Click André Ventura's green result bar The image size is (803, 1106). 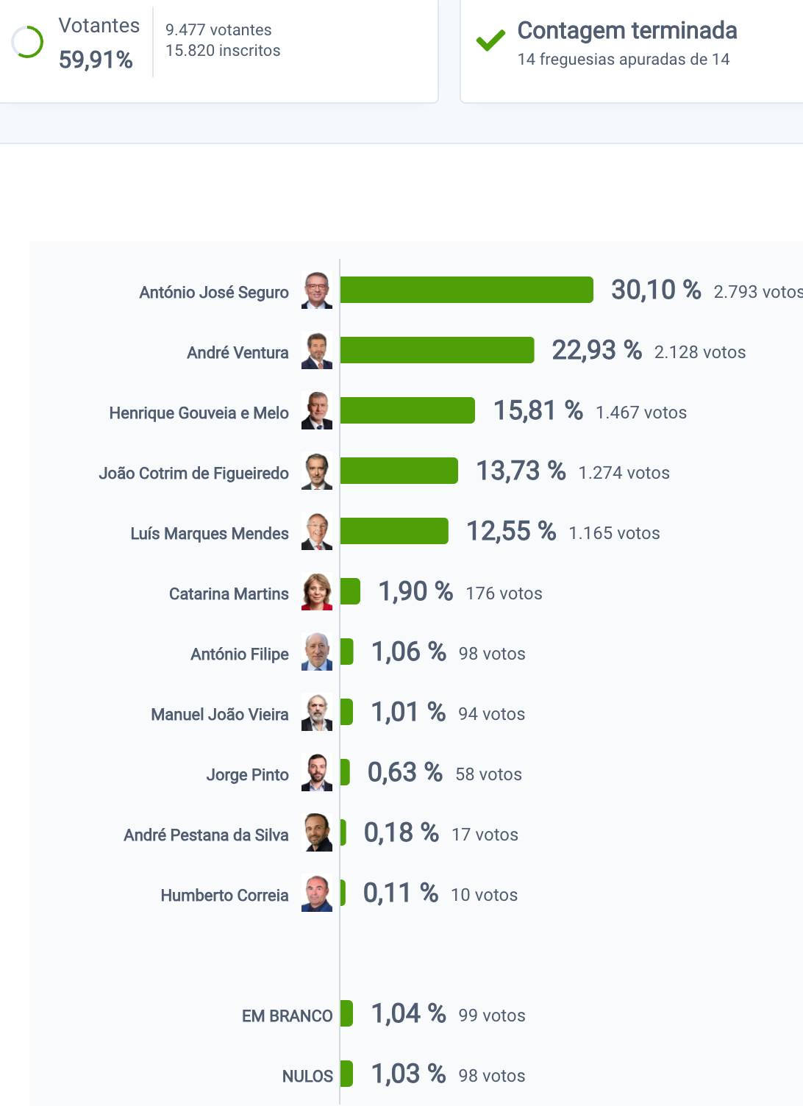[437, 350]
